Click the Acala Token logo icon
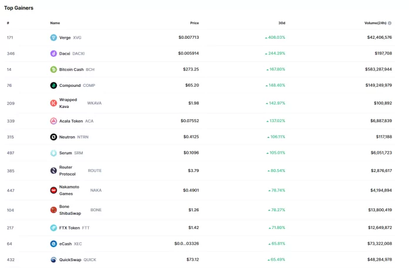 click(53, 121)
